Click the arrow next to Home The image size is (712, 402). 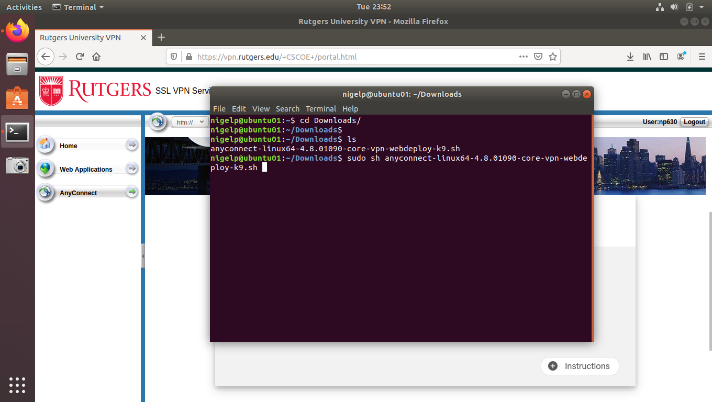[132, 145]
